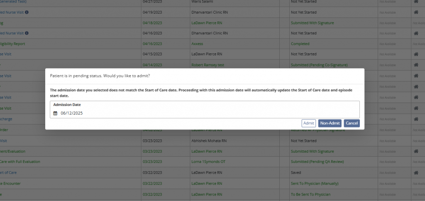
Task: Click home icon in 04/15/2023 LaDawn Pierce row
Action: point(416,54)
